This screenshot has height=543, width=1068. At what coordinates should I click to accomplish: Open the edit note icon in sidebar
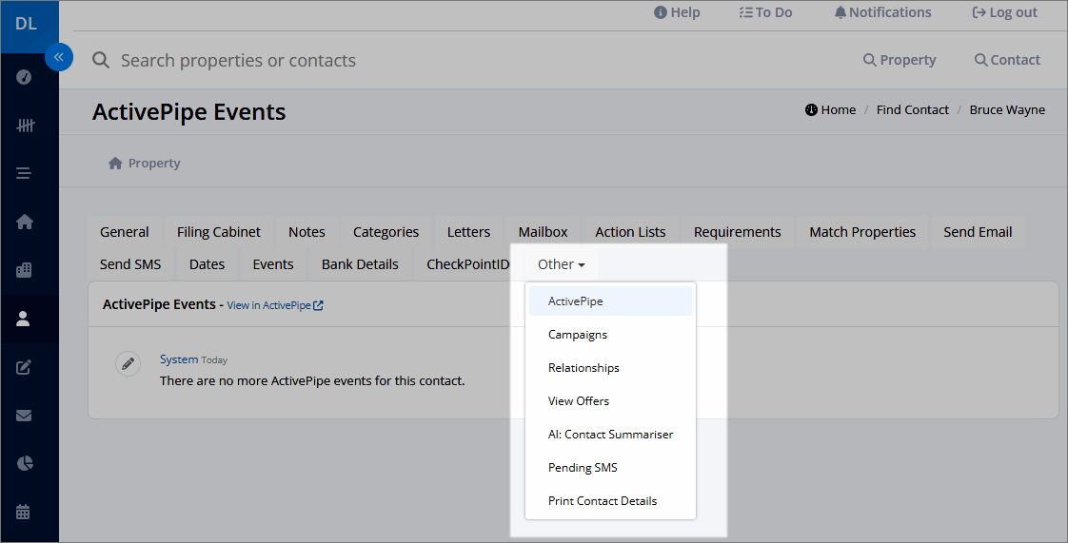[24, 367]
